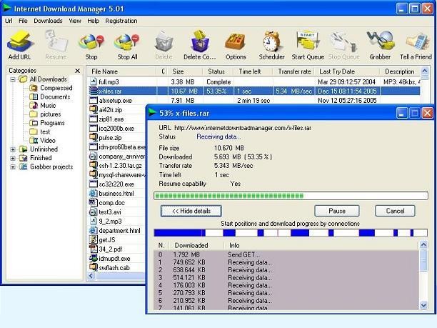Click the Stop All toolbar icon
437x328 pixels.
pos(127,42)
